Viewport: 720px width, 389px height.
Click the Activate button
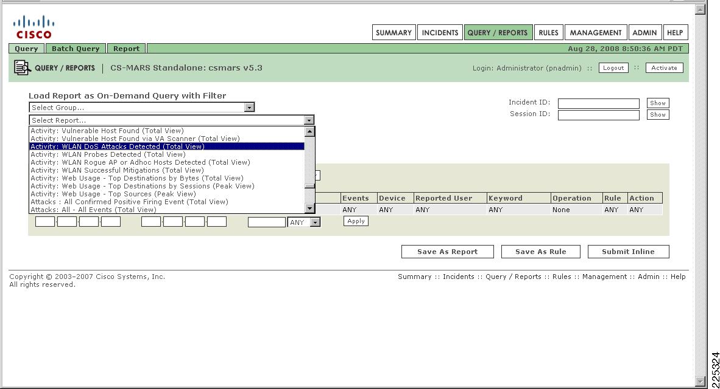click(x=664, y=68)
